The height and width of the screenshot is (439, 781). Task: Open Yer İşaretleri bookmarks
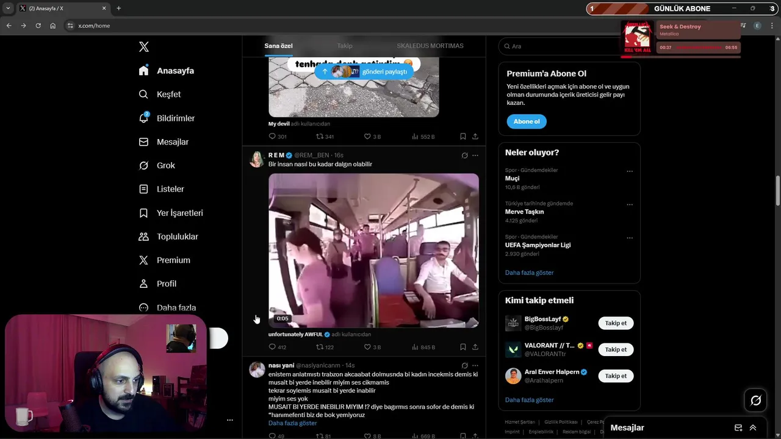171,213
